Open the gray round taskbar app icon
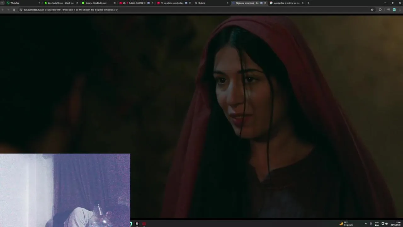Screen dimensions: 403x227 click(137, 224)
